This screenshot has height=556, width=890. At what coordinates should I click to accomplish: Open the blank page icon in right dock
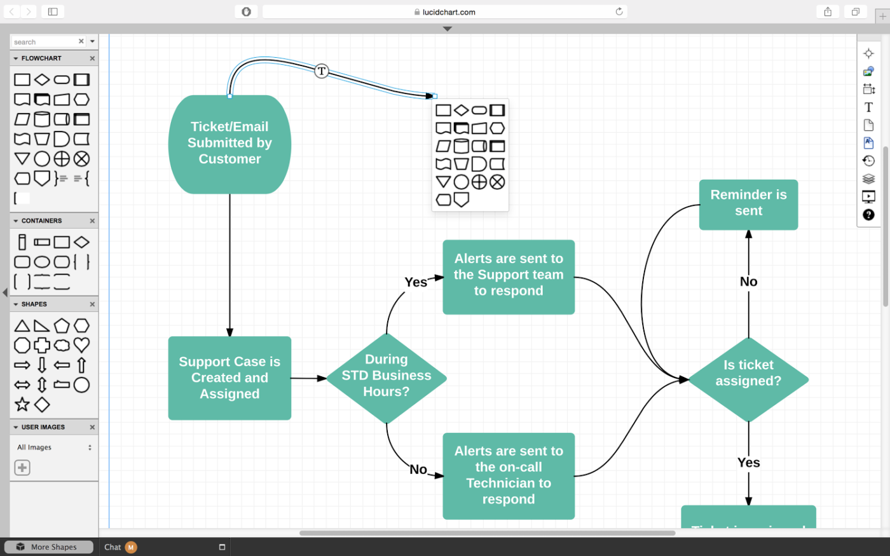coord(868,125)
